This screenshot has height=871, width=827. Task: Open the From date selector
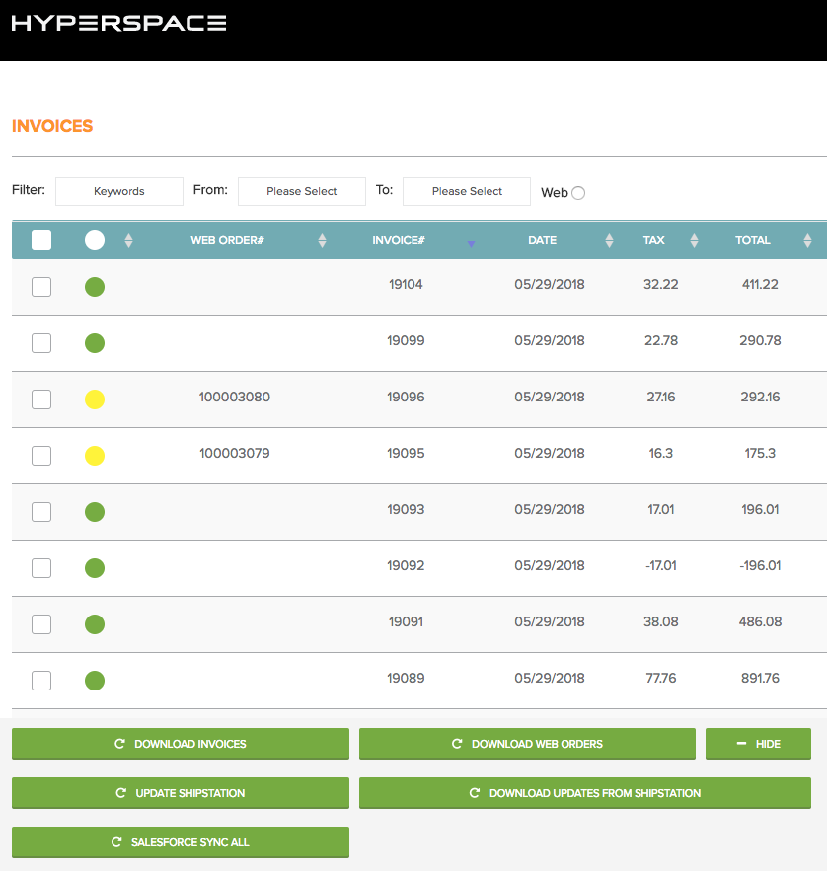click(302, 191)
